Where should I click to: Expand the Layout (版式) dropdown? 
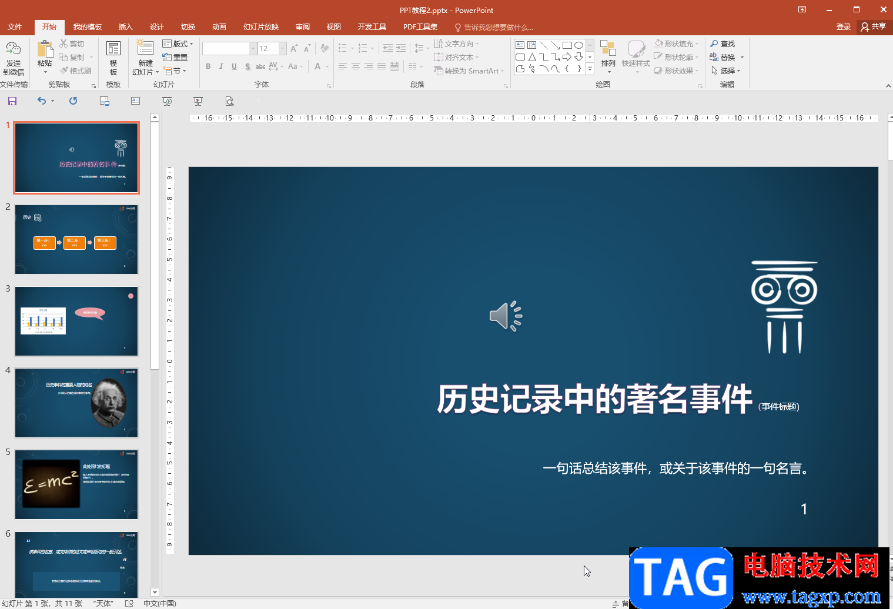[x=178, y=43]
